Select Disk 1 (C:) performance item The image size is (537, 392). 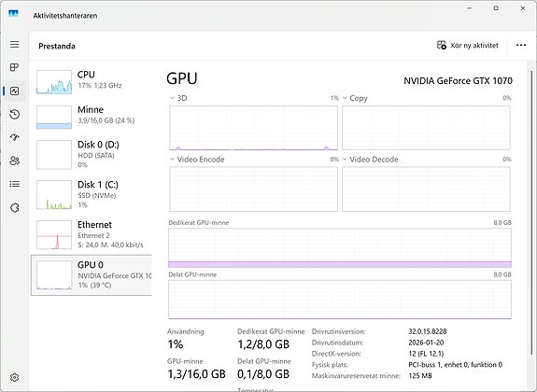(x=92, y=194)
